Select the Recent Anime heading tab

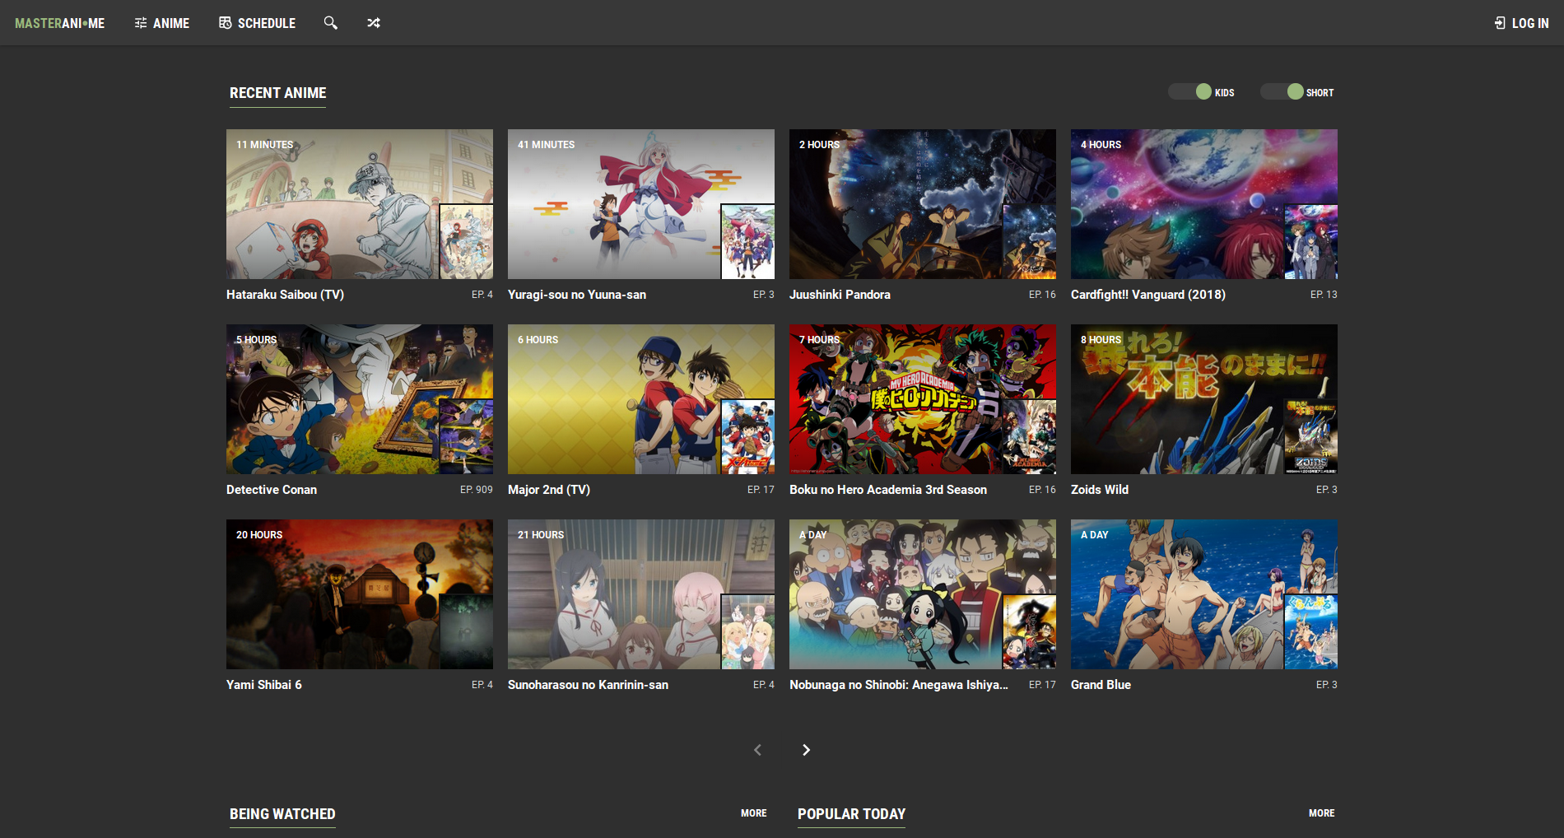point(278,93)
